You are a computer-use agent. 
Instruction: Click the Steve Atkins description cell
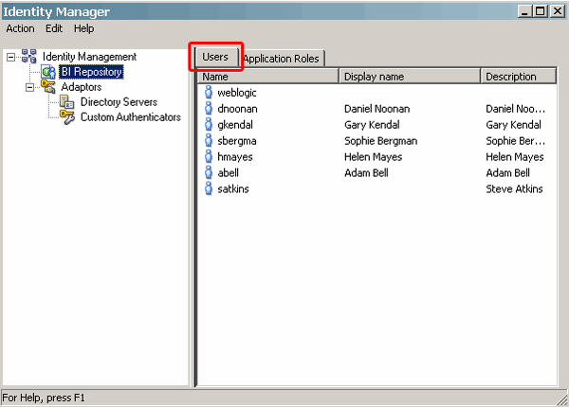(514, 188)
